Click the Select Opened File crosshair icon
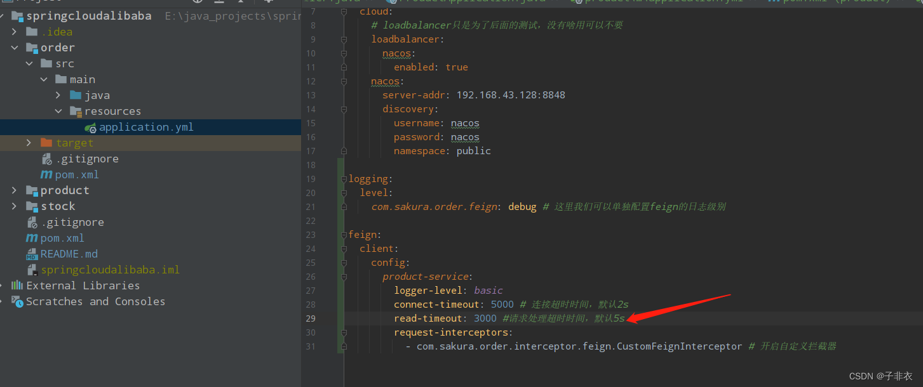This screenshot has width=923, height=387. 198,2
